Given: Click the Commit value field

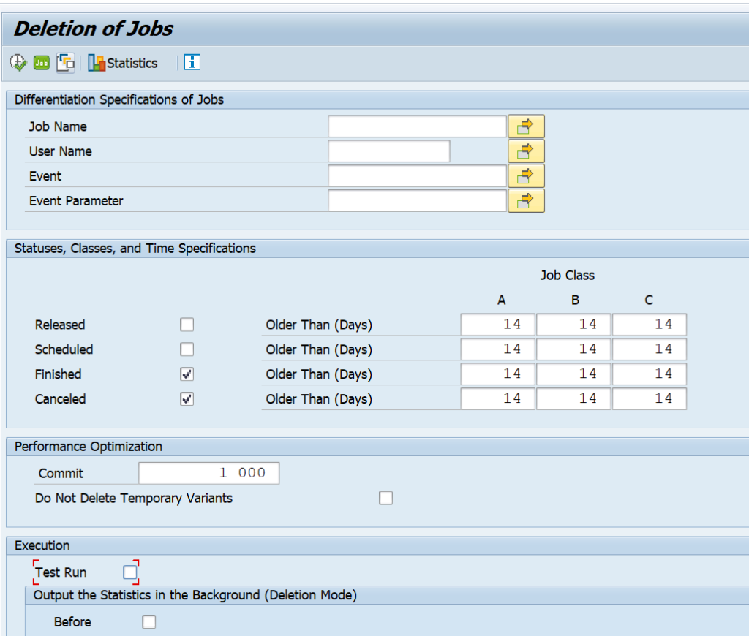Looking at the screenshot, I should tap(208, 473).
